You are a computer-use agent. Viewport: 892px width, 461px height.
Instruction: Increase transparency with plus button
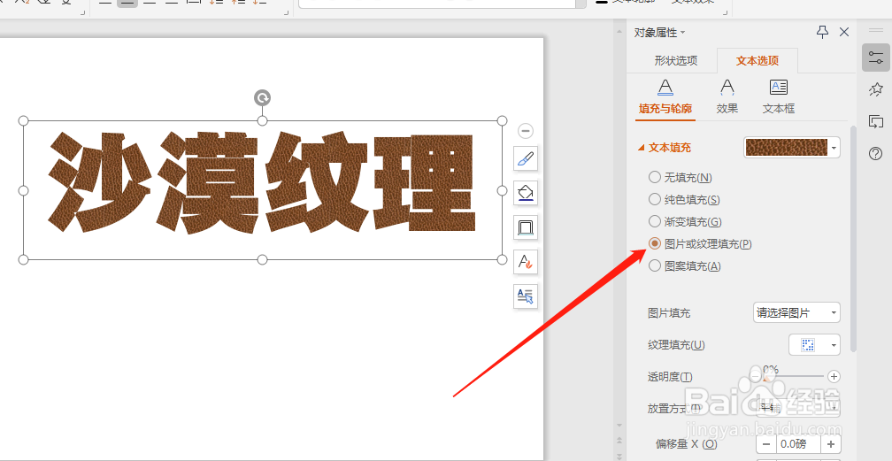pos(834,376)
